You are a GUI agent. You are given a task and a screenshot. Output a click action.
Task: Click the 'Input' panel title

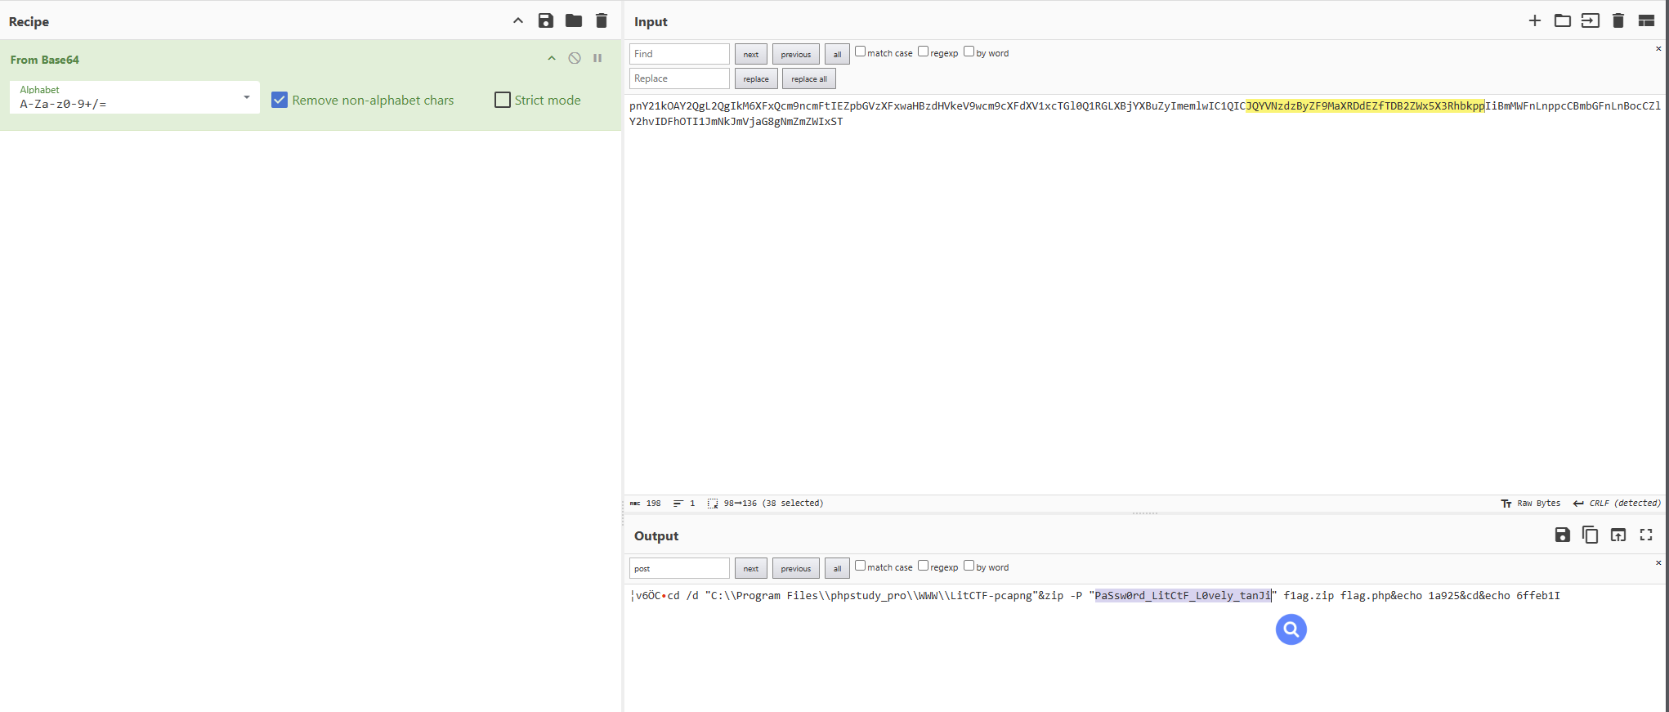tap(651, 22)
